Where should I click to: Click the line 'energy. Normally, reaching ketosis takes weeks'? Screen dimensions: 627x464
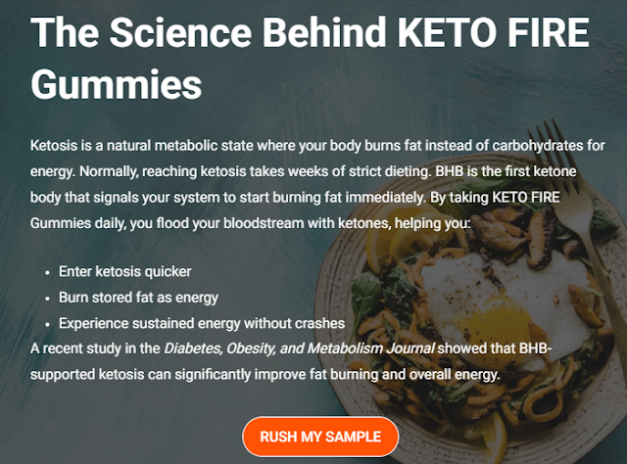point(304,171)
